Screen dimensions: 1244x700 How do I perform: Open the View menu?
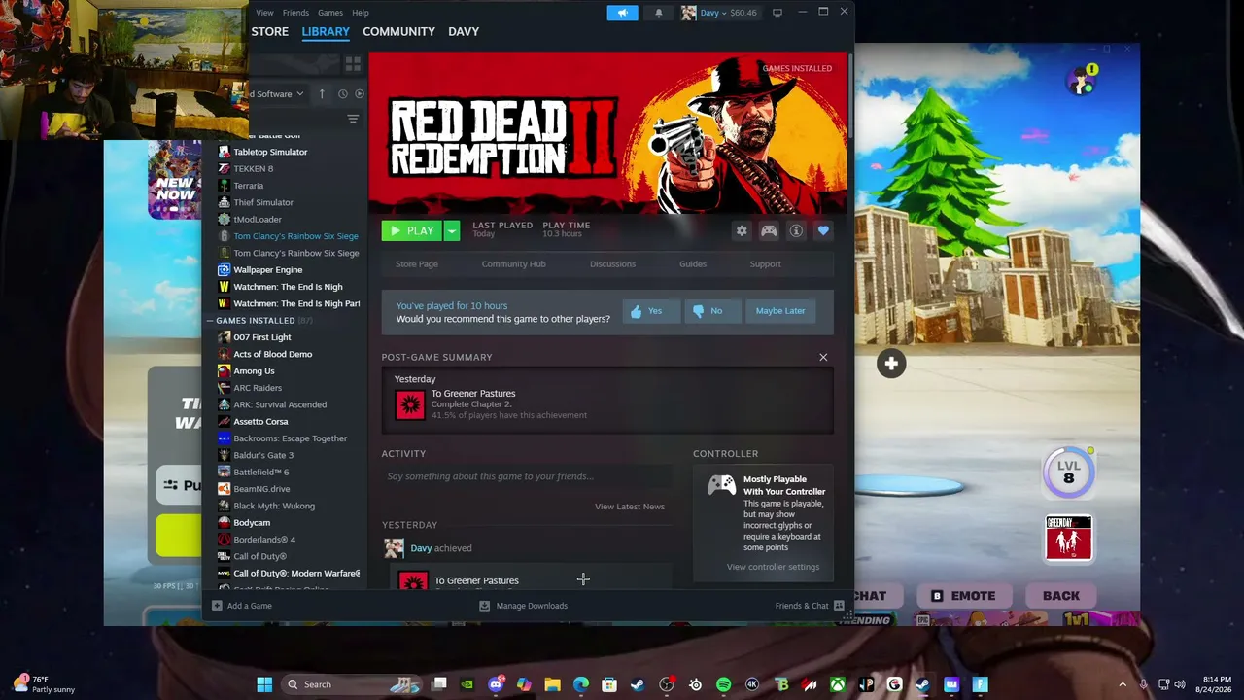click(264, 13)
